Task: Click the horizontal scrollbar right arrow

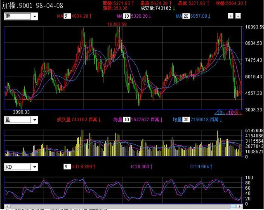Action: 240,206
